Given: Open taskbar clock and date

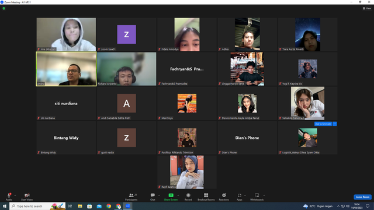Looking at the screenshot, I should [357, 206].
